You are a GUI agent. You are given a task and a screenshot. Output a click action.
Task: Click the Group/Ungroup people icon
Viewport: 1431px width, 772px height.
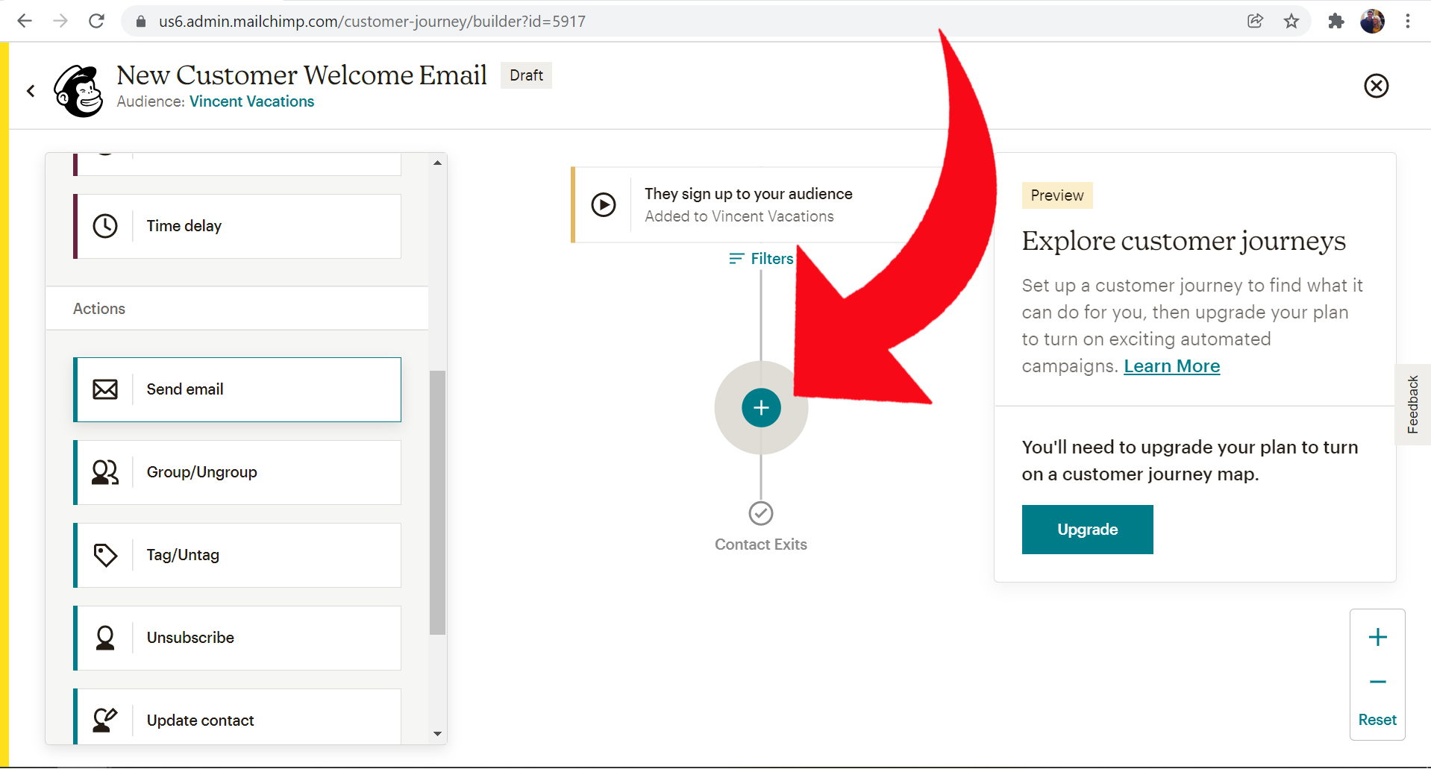(x=105, y=472)
